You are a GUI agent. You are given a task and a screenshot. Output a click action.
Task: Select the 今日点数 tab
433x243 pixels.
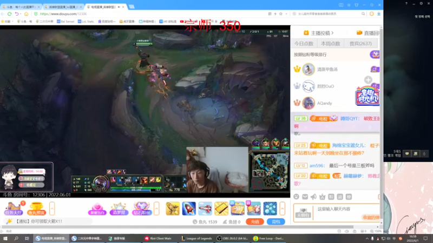[304, 44]
